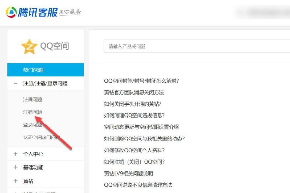Open the 认证空间热门问题 sub-item

pyautogui.click(x=42, y=138)
